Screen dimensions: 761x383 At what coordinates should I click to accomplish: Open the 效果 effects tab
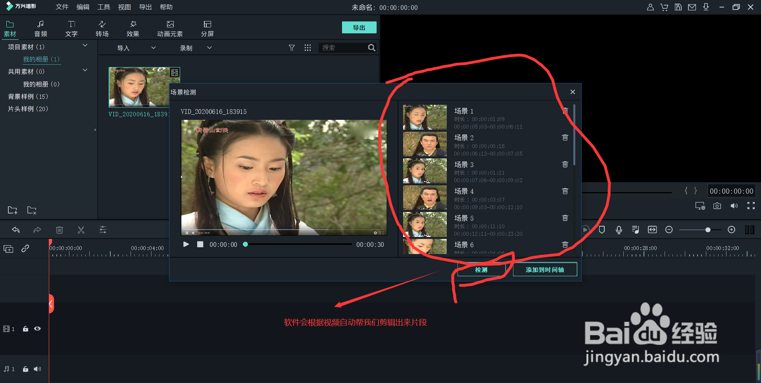133,29
